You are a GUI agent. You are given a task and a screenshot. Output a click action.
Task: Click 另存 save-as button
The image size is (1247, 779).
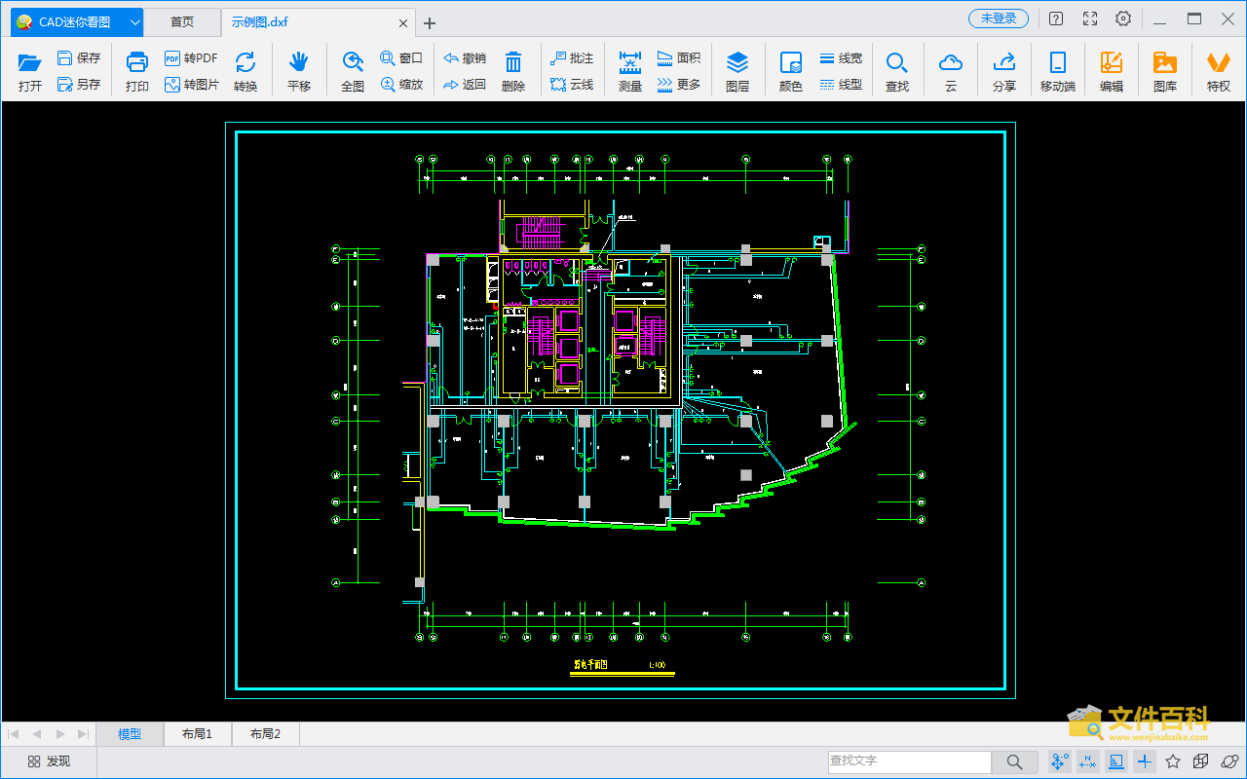click(78, 85)
